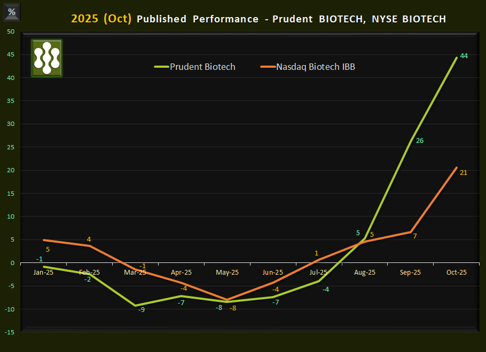Screen dimensions: 486x352
Task: Expand the Jan-25 axis label
Action: point(44,272)
